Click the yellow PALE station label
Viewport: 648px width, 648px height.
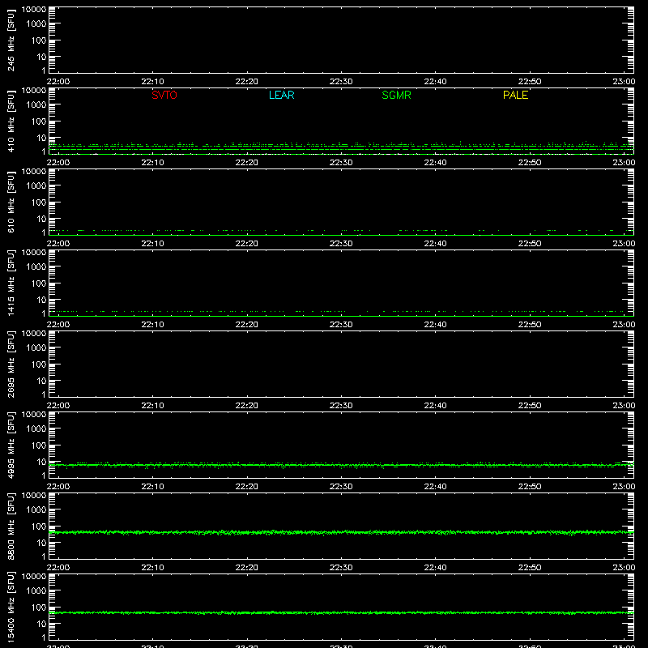pyautogui.click(x=515, y=95)
